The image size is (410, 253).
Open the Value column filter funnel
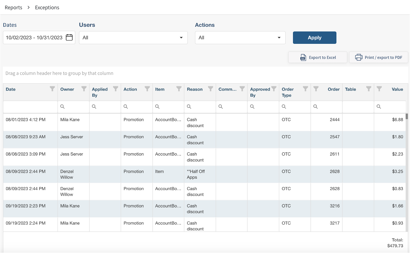(x=379, y=89)
